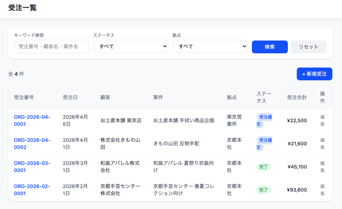Image resolution: width=342 pixels, height=209 pixels.
Task: Click 完了 badge for 京都手芸センター order
Action: [264, 190]
